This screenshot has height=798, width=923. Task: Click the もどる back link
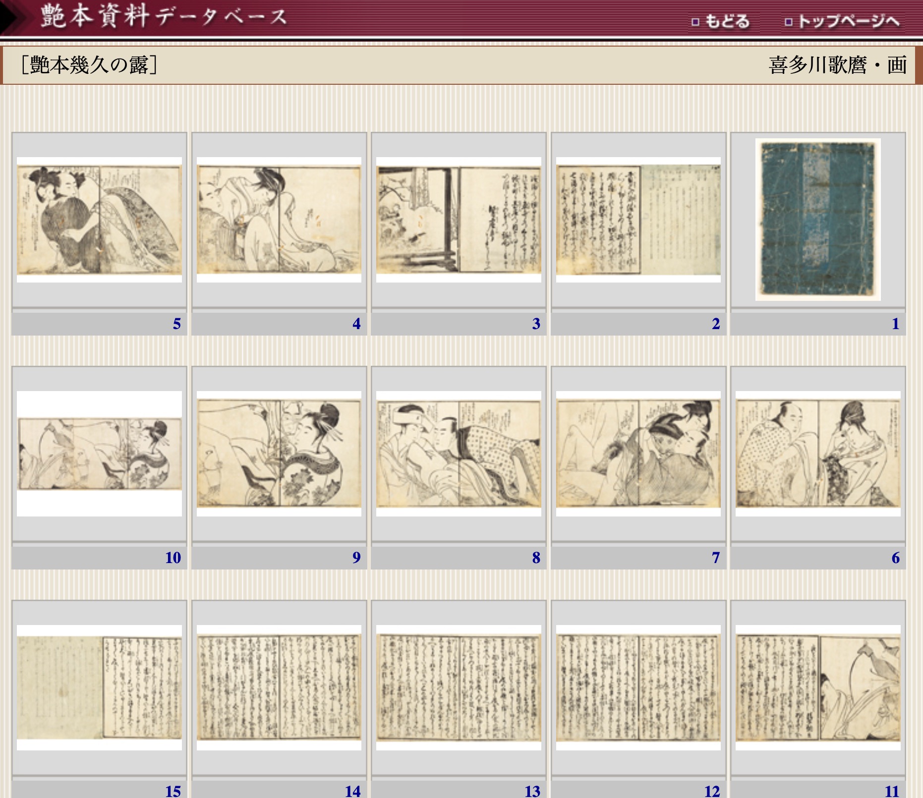721,22
